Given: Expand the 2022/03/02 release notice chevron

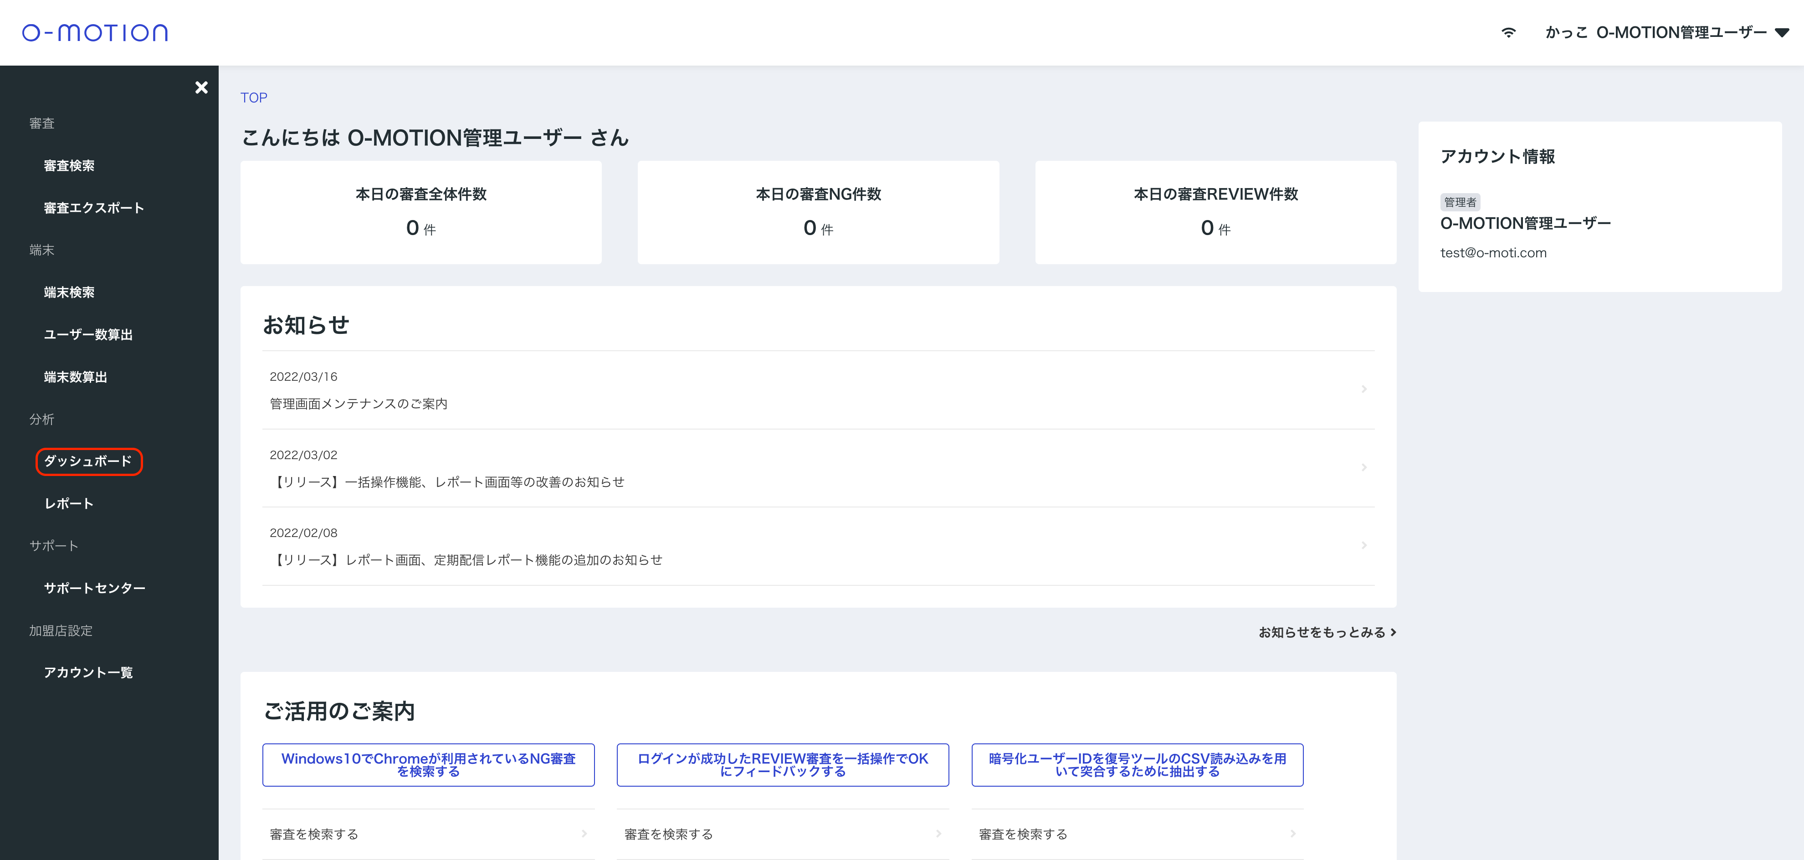Looking at the screenshot, I should point(1363,467).
